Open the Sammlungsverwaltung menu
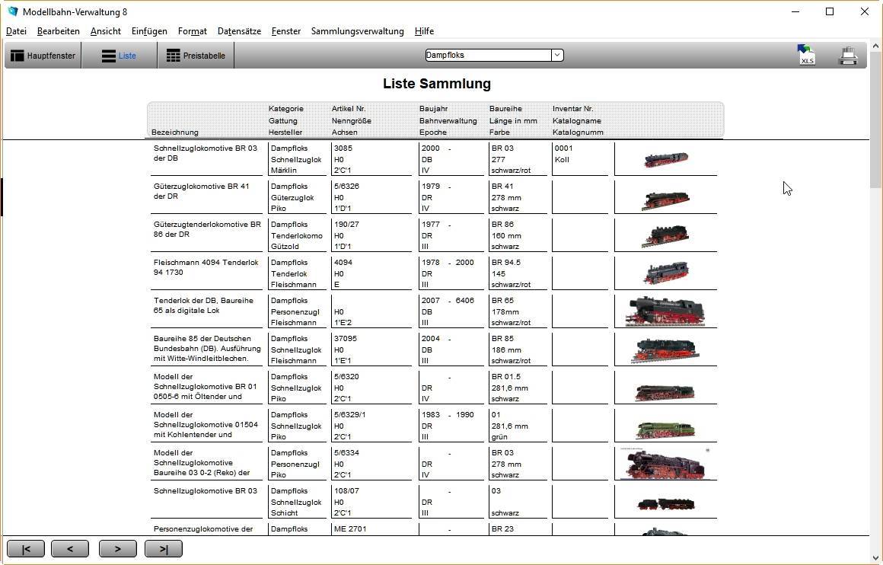This screenshot has height=565, width=883. click(x=357, y=31)
